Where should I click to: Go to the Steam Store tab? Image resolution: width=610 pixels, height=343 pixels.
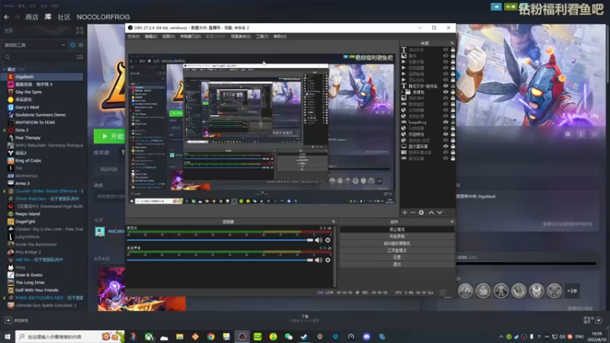32,17
